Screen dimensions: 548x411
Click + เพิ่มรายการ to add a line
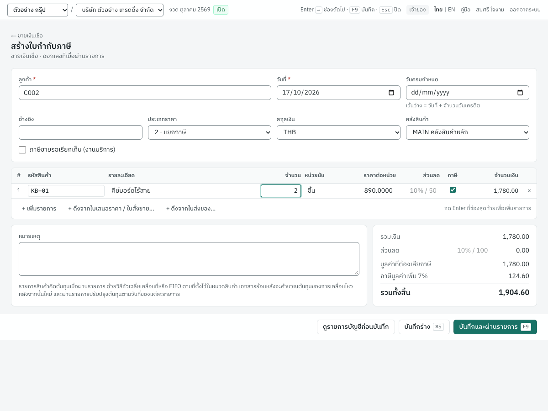[x=39, y=209]
